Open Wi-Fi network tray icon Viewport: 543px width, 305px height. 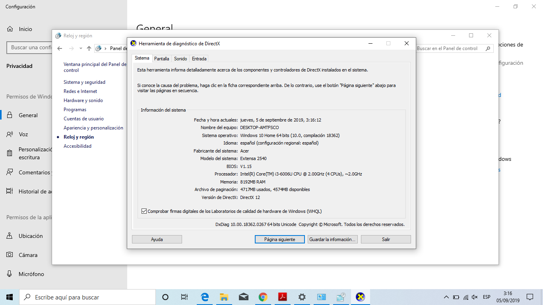pos(465,297)
